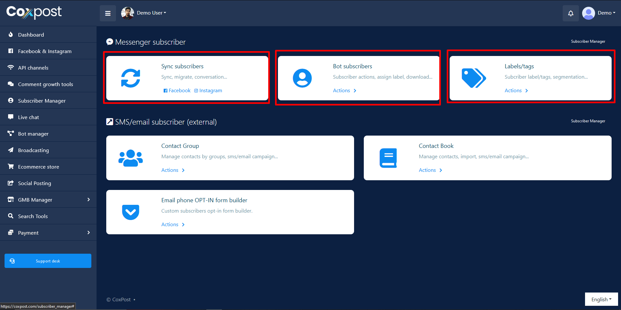
Task: Go to Dashboard in the sidebar
Action: pyautogui.click(x=31, y=35)
